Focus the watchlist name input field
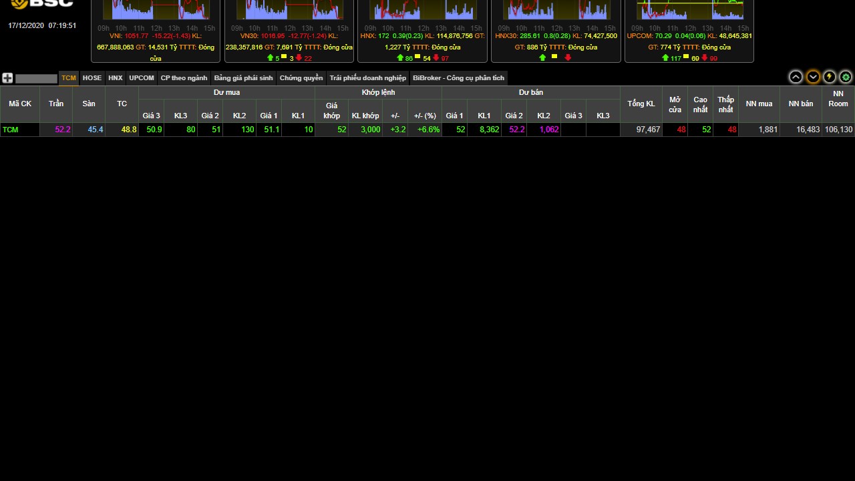 (36, 78)
